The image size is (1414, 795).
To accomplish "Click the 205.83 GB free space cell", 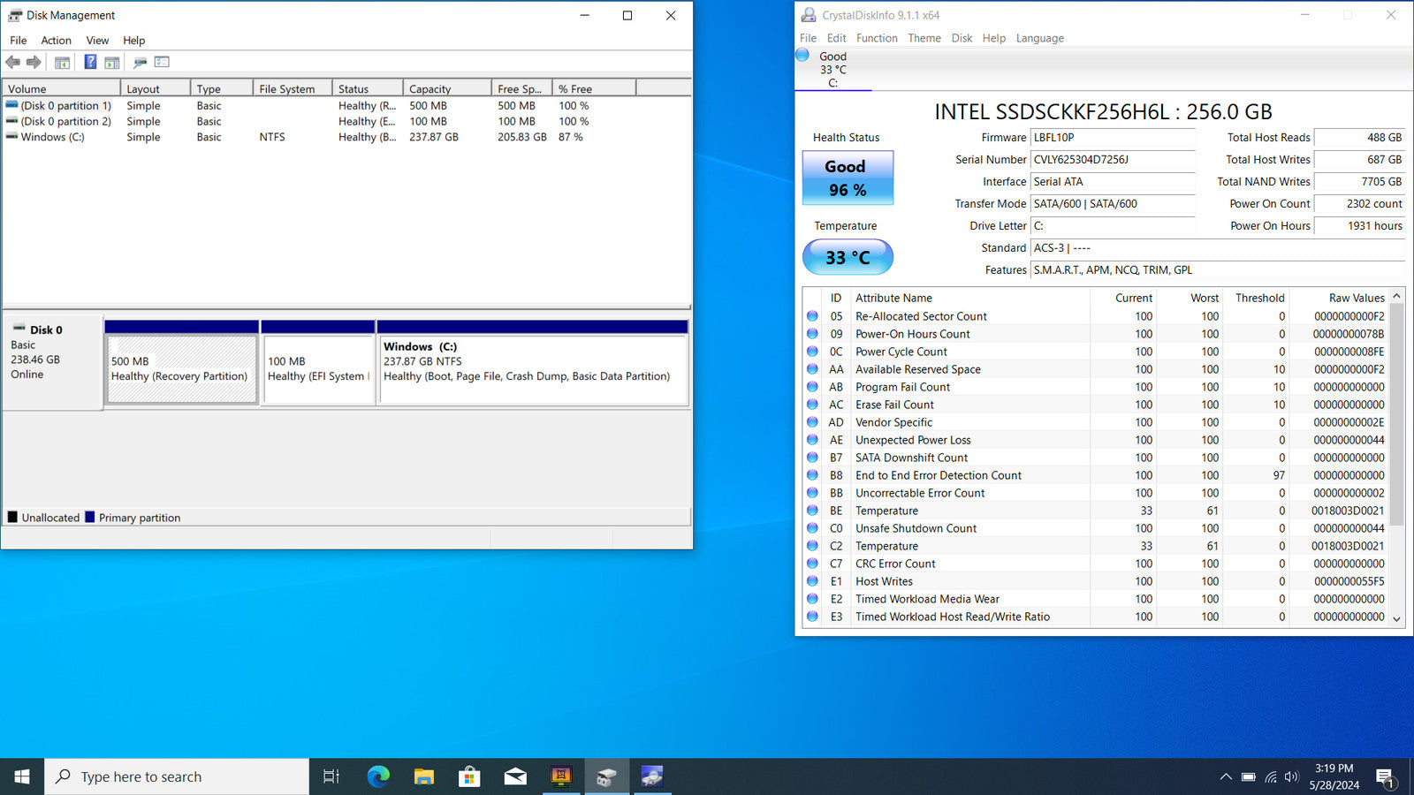I will point(522,137).
